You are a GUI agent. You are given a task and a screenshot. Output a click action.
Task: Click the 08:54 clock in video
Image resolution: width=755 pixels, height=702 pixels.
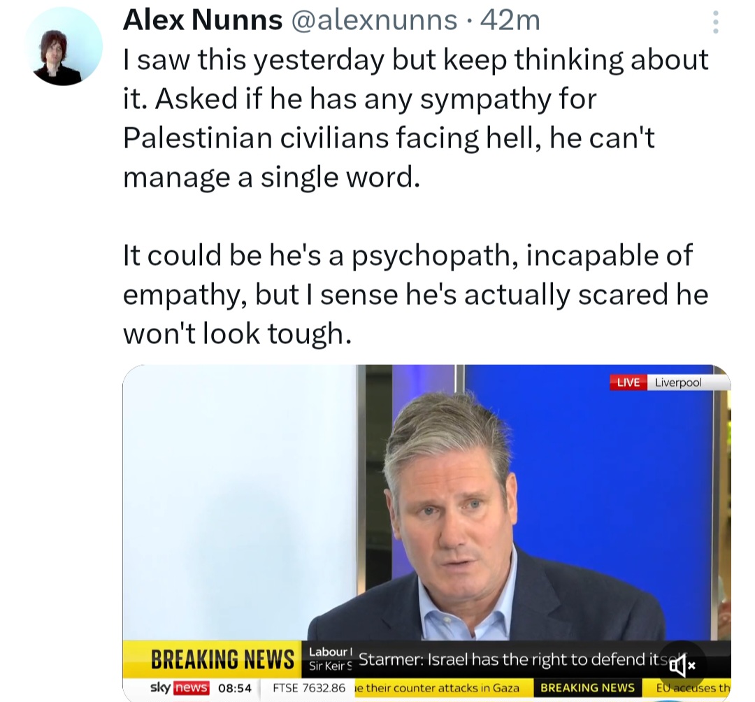point(234,688)
